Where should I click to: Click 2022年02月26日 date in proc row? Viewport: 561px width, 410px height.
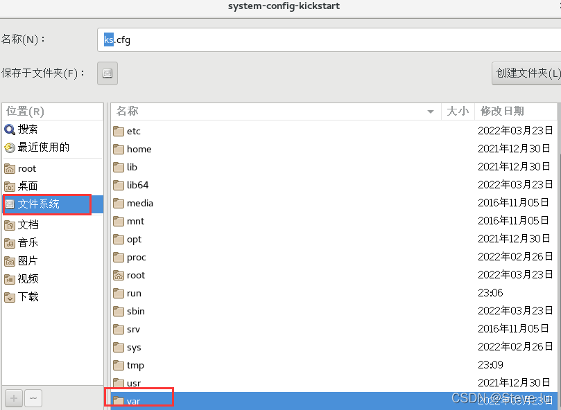(515, 257)
